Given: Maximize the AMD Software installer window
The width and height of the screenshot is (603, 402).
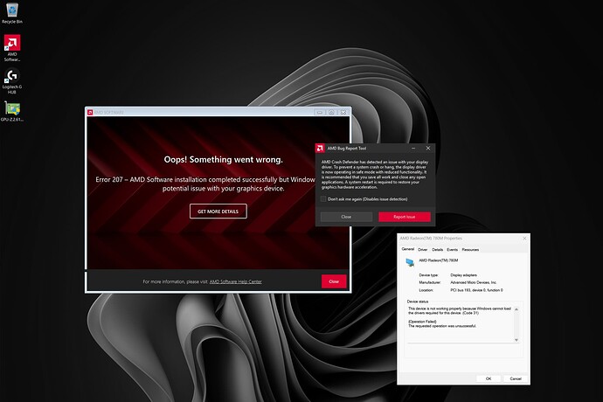Looking at the screenshot, I should (331, 113).
